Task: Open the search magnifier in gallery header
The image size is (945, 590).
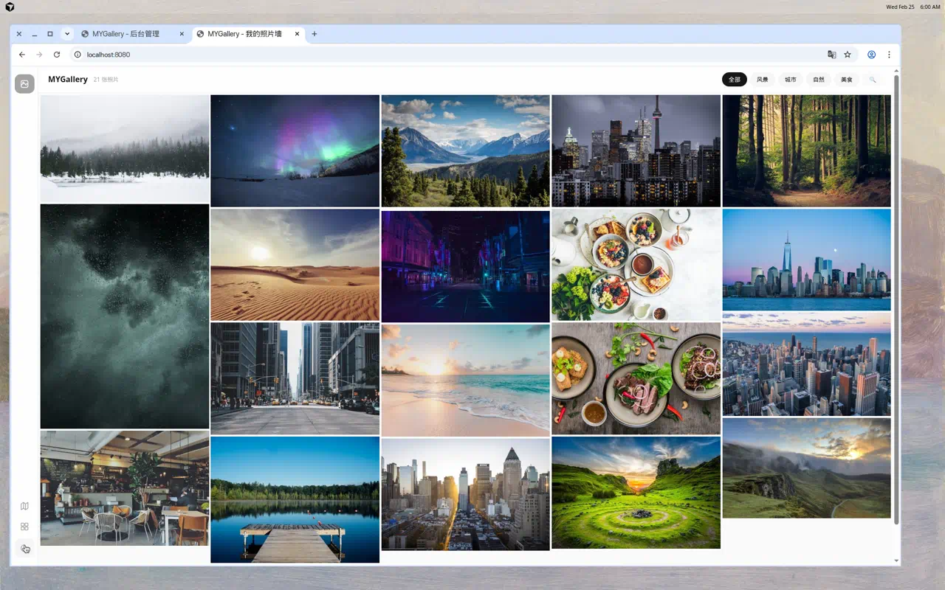Action: (x=873, y=80)
